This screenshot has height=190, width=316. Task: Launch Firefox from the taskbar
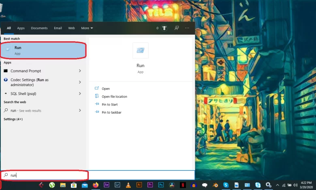click(96, 185)
